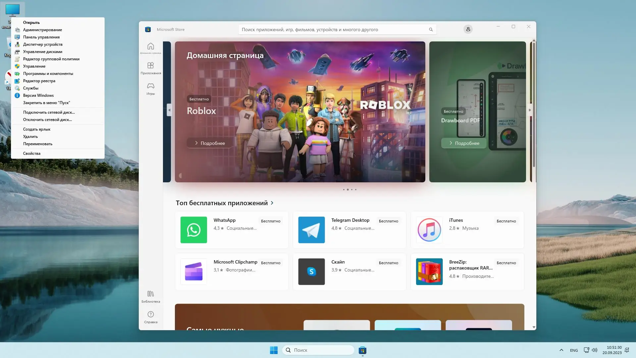
Task: Show previous carousel slide with left arrow
Action: coord(169,110)
